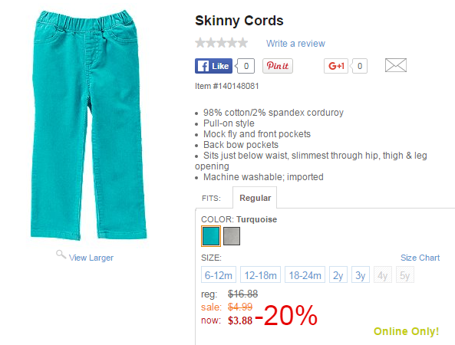The image size is (455, 345).
Task: Click the Facebook Like button
Action: tap(213, 66)
